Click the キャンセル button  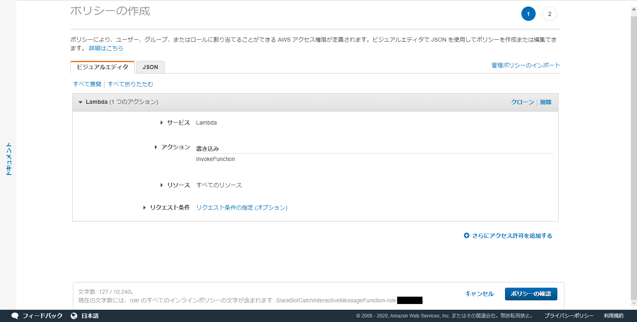(x=479, y=294)
